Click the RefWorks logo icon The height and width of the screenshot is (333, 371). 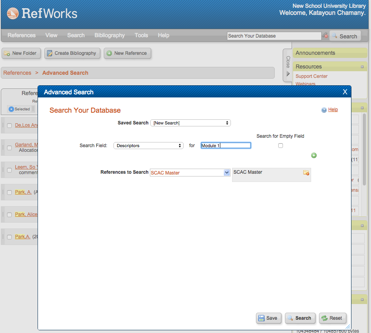point(13,13)
